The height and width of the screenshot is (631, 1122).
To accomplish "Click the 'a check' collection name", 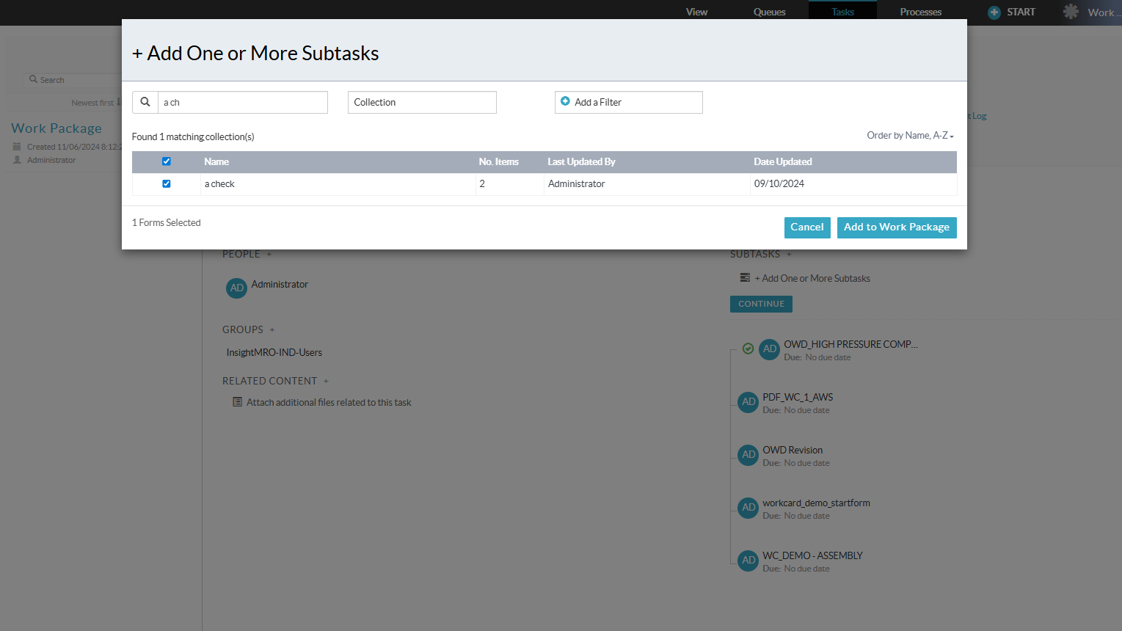I will pyautogui.click(x=219, y=184).
